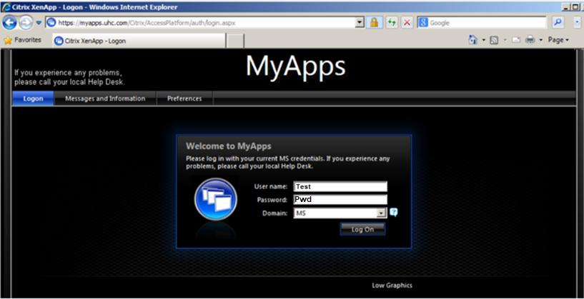
Task: Switch to Messages and Information tab
Action: point(105,98)
